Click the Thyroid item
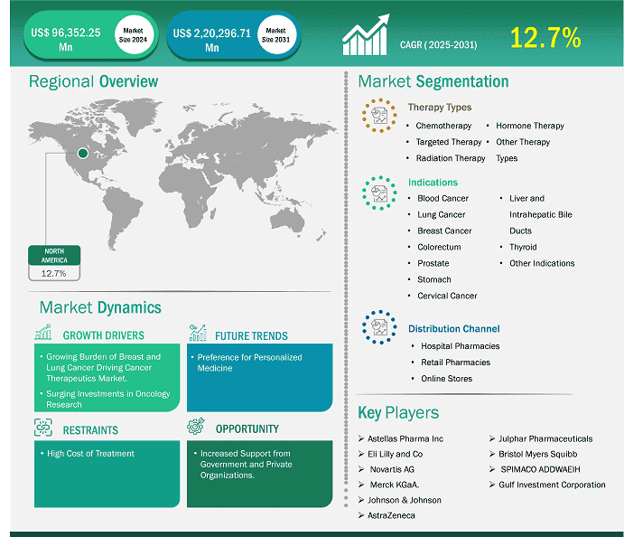The image size is (624, 537). (x=524, y=248)
